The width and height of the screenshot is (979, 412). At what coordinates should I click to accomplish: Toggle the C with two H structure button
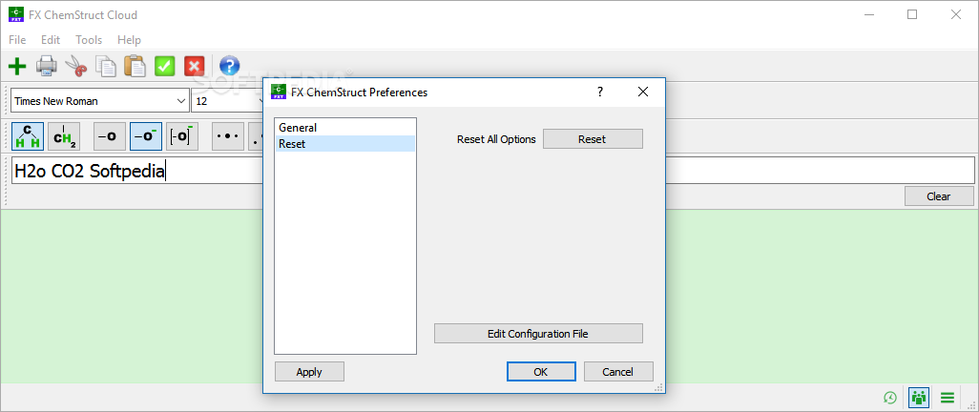click(28, 136)
